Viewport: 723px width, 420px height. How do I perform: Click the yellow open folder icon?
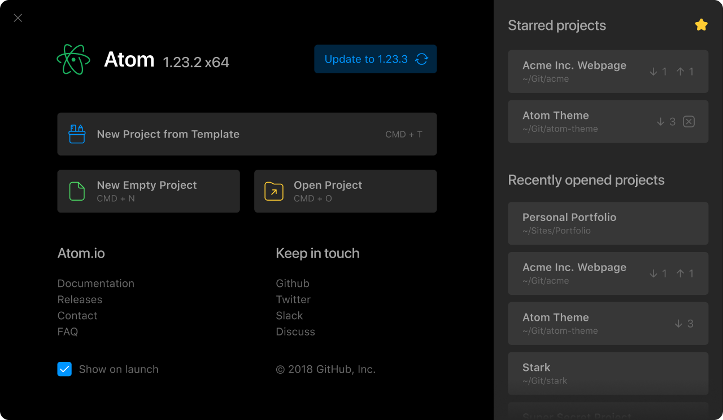(x=274, y=191)
